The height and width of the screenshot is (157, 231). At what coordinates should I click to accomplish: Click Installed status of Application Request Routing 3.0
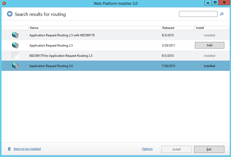pyautogui.click(x=209, y=66)
